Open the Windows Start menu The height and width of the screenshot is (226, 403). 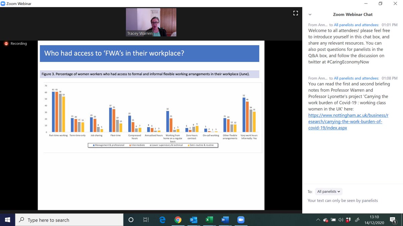pyautogui.click(x=8, y=220)
